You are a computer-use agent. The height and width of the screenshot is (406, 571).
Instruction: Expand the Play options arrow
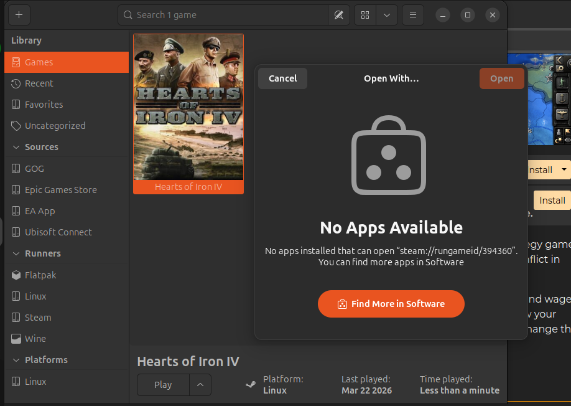[x=200, y=385]
